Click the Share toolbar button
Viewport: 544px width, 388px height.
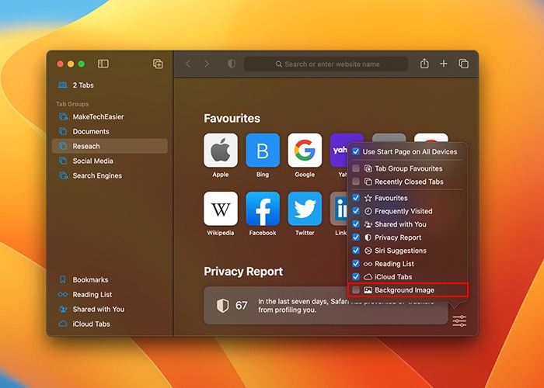(424, 64)
